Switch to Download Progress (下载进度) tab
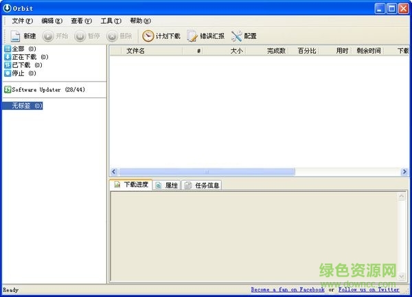 (131, 185)
